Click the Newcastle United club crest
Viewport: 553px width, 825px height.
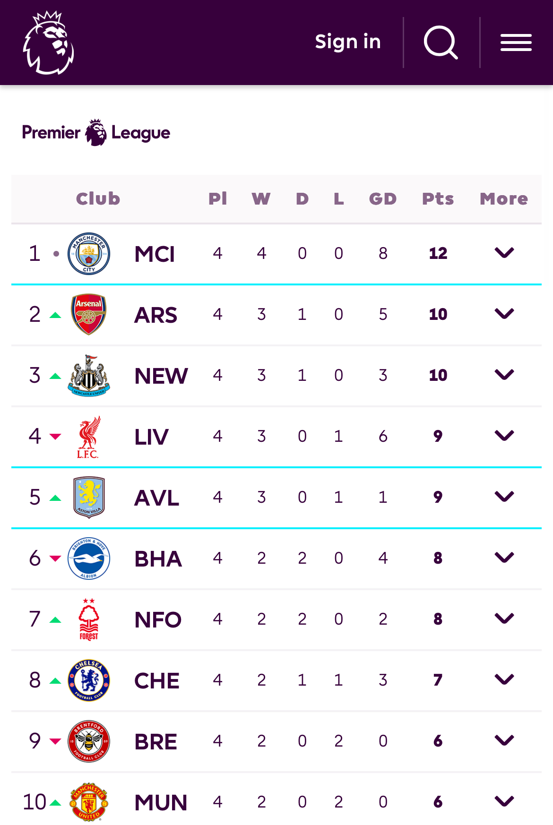point(89,375)
